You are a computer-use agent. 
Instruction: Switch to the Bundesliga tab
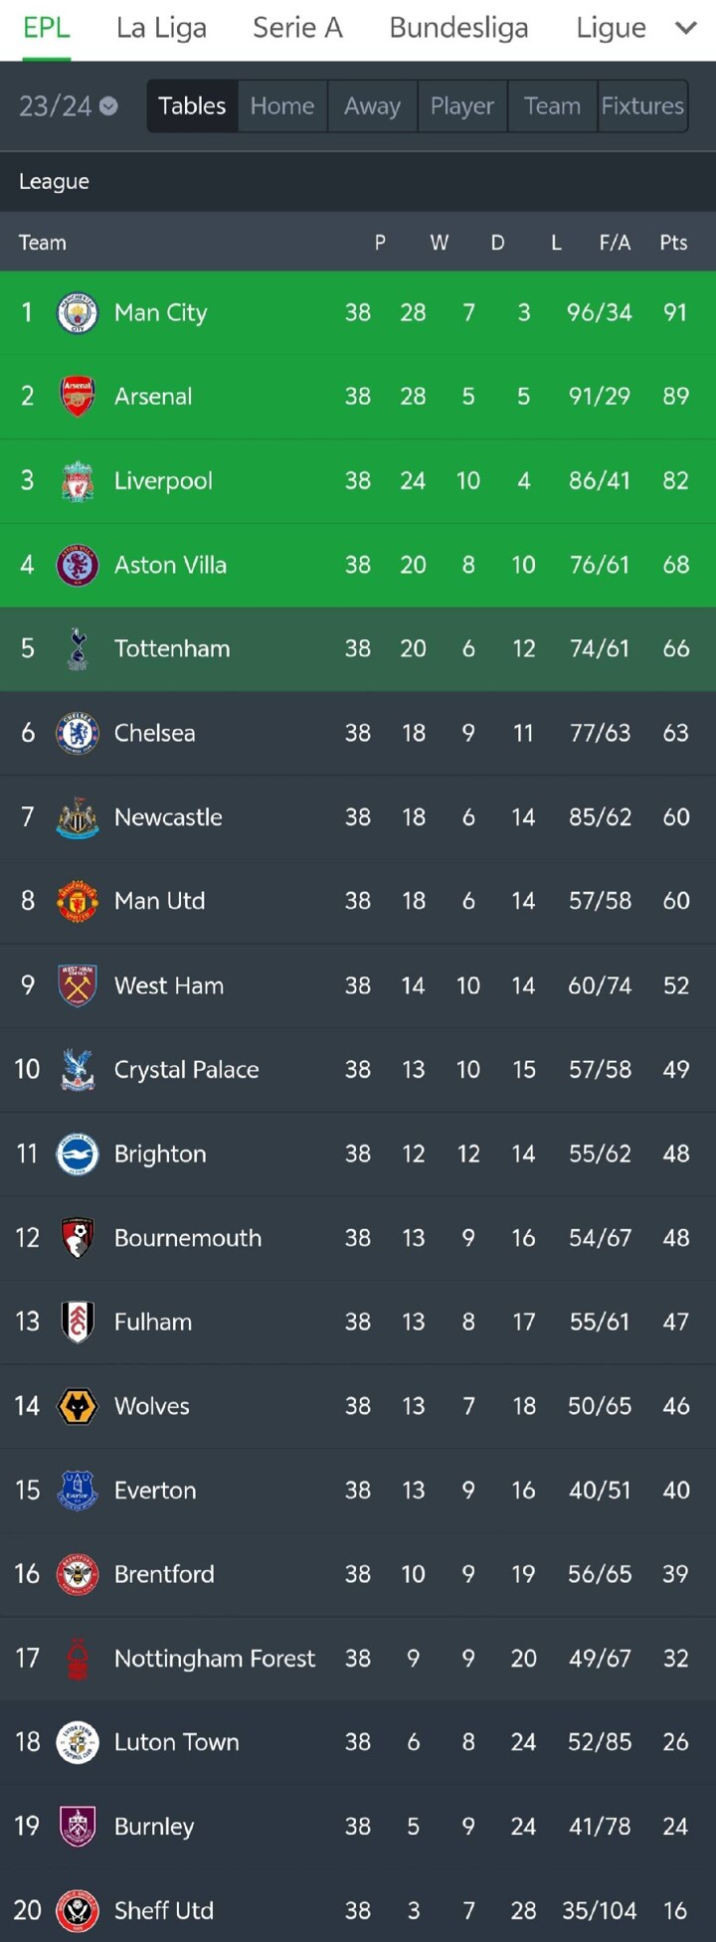click(458, 28)
